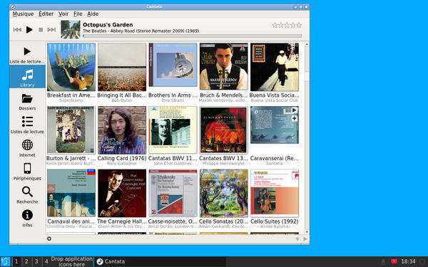Open the Brothers In Arms album
The width and height of the screenshot is (428, 267).
[x=173, y=65]
